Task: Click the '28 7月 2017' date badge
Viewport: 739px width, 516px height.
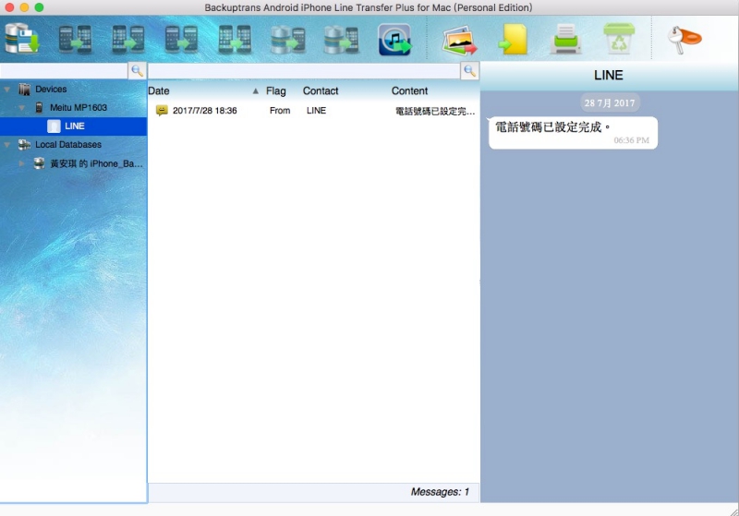Action: pos(610,103)
